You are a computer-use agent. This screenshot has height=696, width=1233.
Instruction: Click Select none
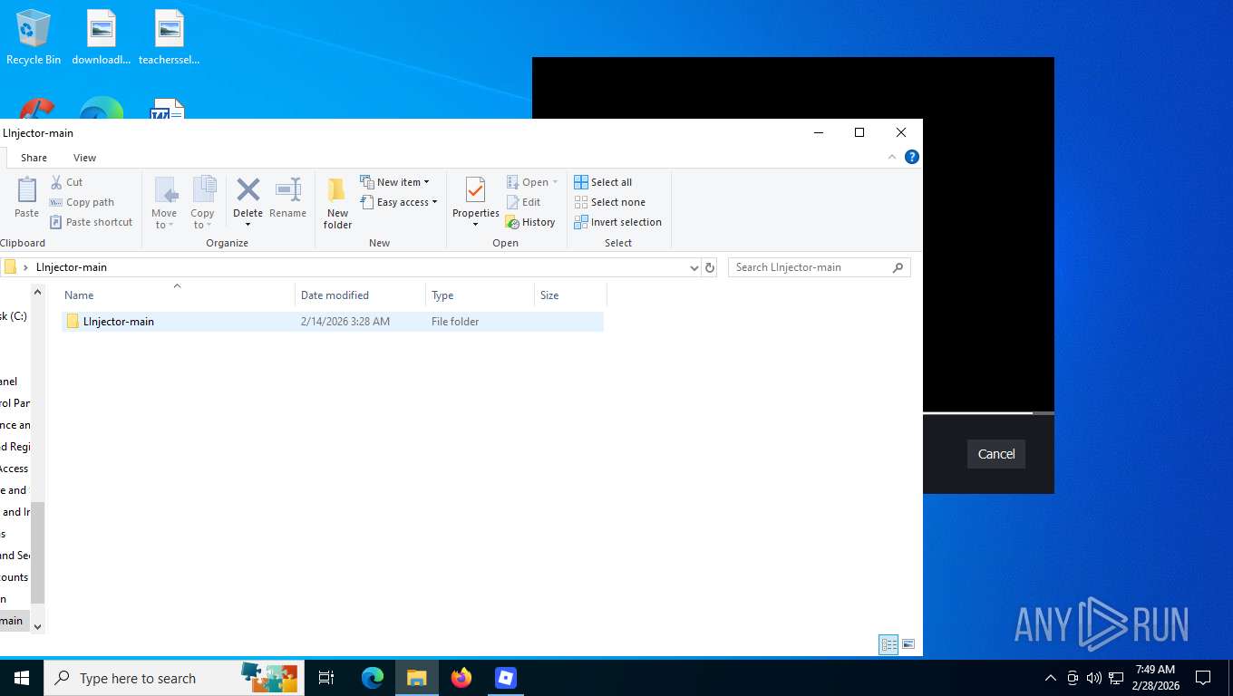[609, 202]
